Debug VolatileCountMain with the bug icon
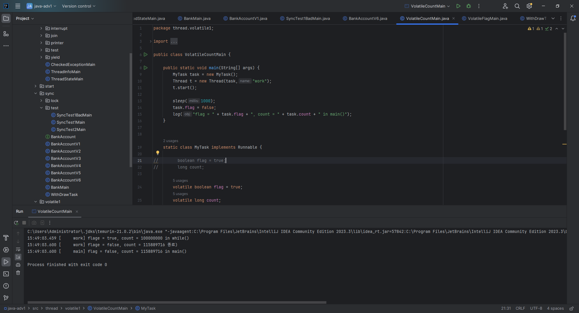Viewport: 579px width, 313px height. (x=469, y=6)
